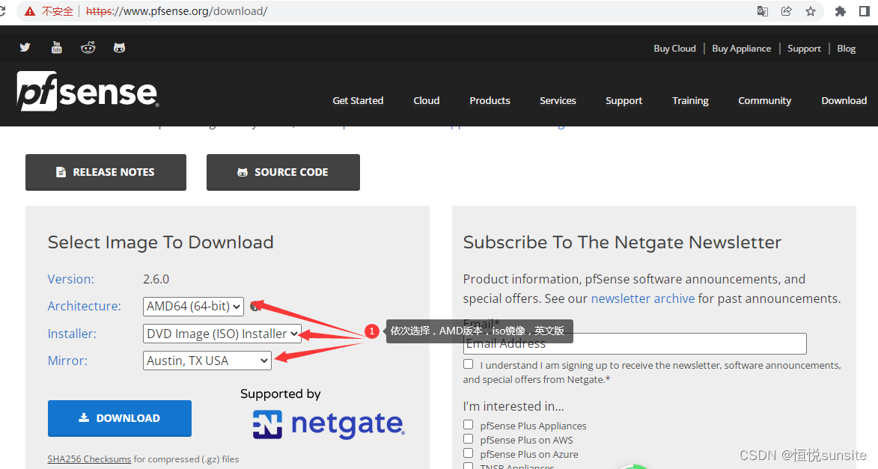This screenshot has width=878, height=469.
Task: Open the pfSense GitHub icon
Action: [x=119, y=48]
